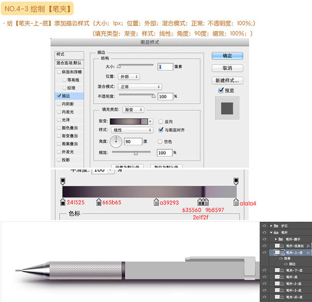Select the a1a1a4 end color stop

tap(236, 202)
